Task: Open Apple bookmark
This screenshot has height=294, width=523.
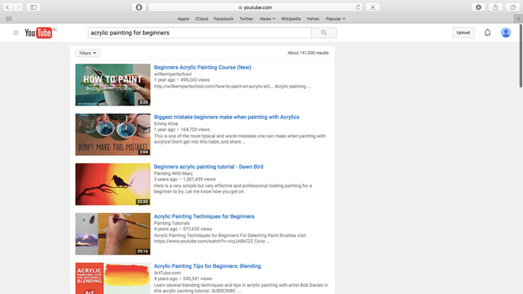Action: pos(183,19)
